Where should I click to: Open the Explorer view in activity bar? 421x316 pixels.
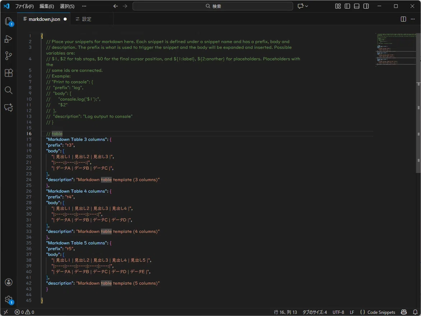pyautogui.click(x=9, y=22)
